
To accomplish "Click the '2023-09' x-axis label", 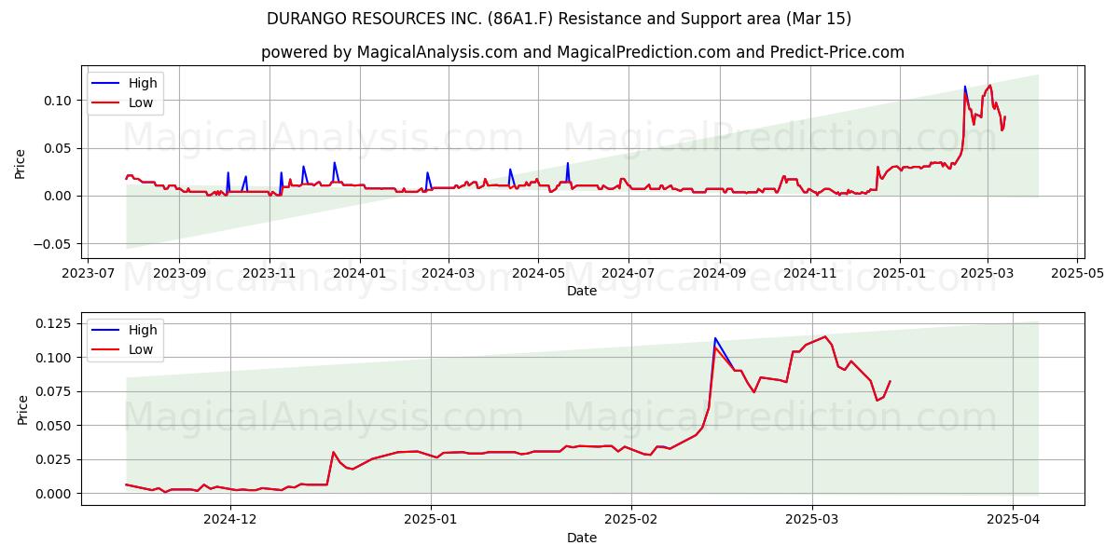I will click(x=179, y=274).
